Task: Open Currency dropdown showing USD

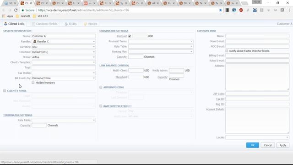Action: click(64, 47)
